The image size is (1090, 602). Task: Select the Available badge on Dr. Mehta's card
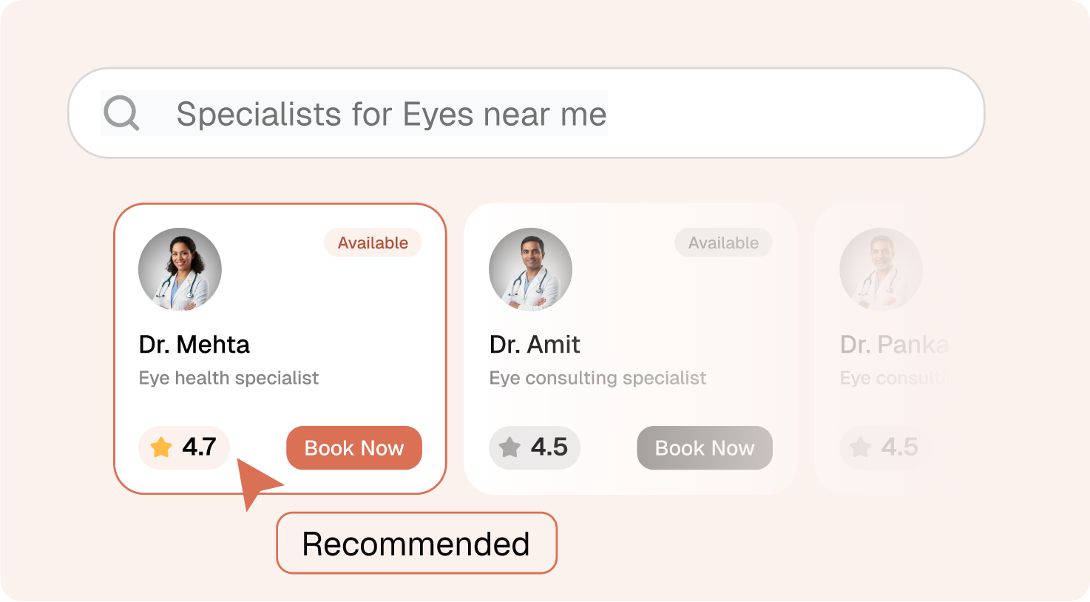click(373, 243)
